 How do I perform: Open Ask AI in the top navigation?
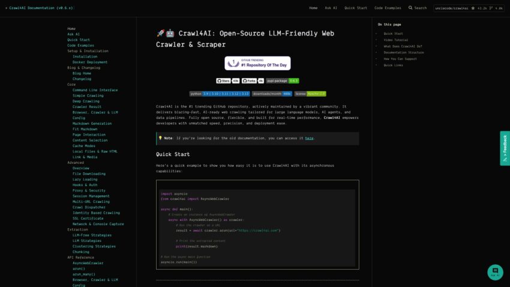tap(331, 8)
